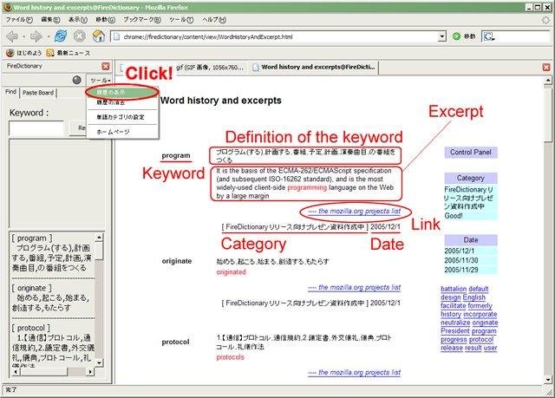Open the search engine selector icon
This screenshot has height=398, width=555.
[489, 36]
